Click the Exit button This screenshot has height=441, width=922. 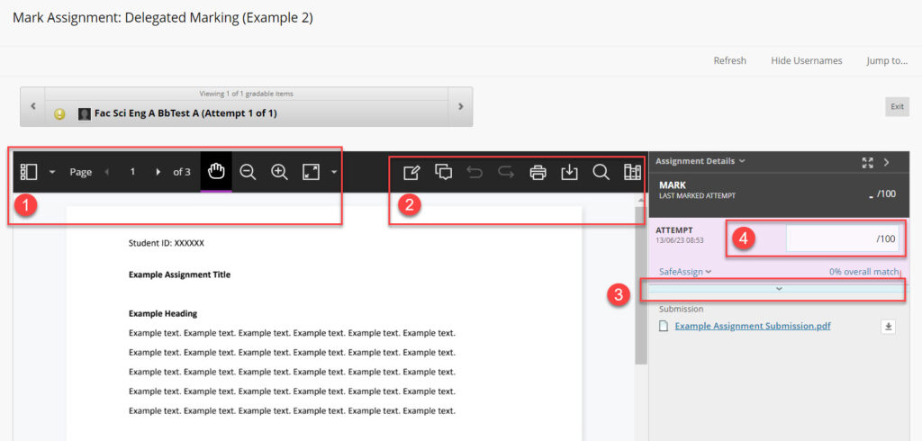coord(897,106)
